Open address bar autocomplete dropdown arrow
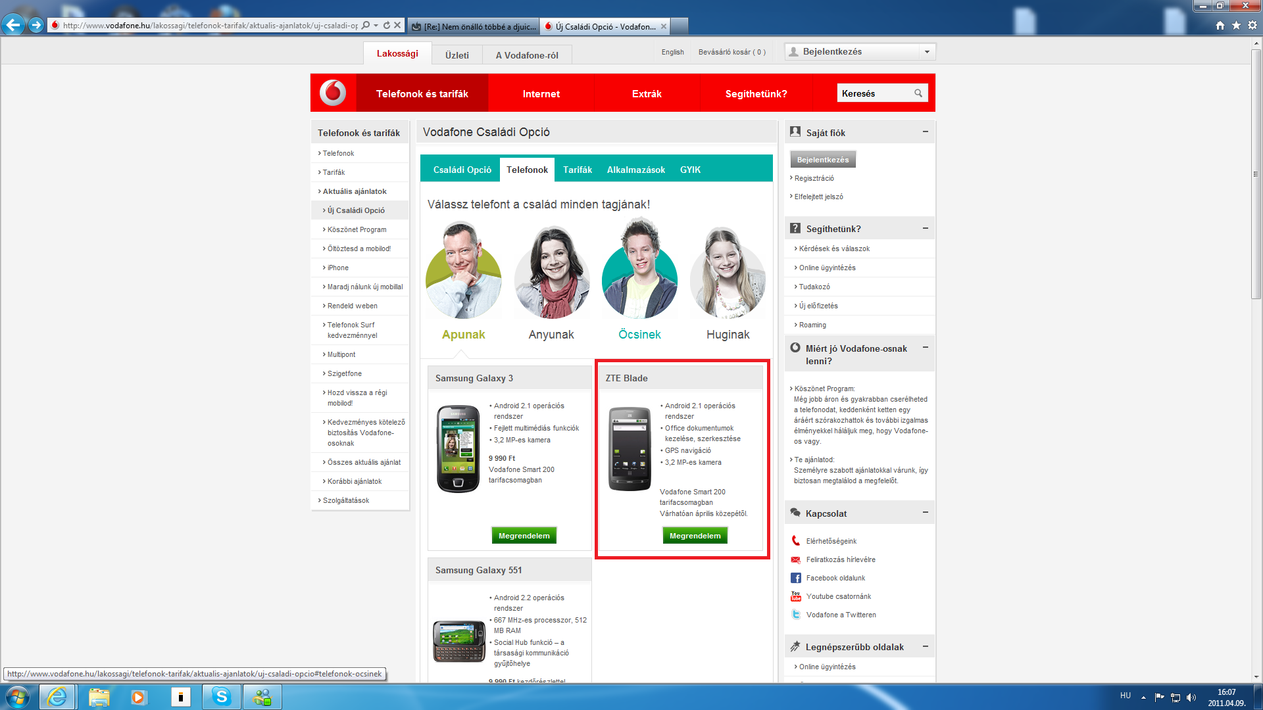Viewport: 1263px width, 710px height. tap(376, 25)
